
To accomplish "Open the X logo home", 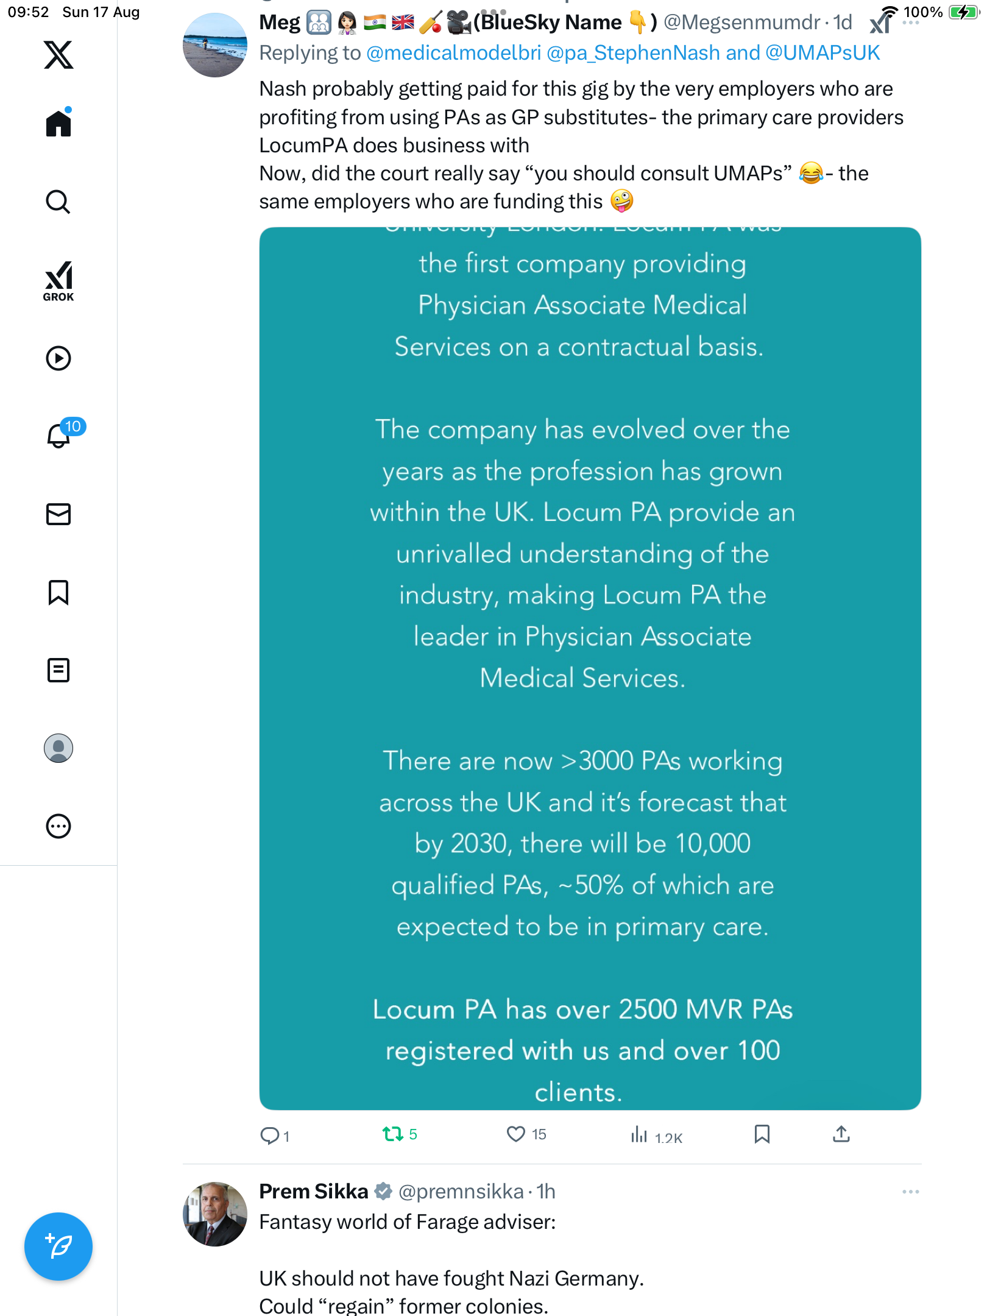I will [x=58, y=55].
